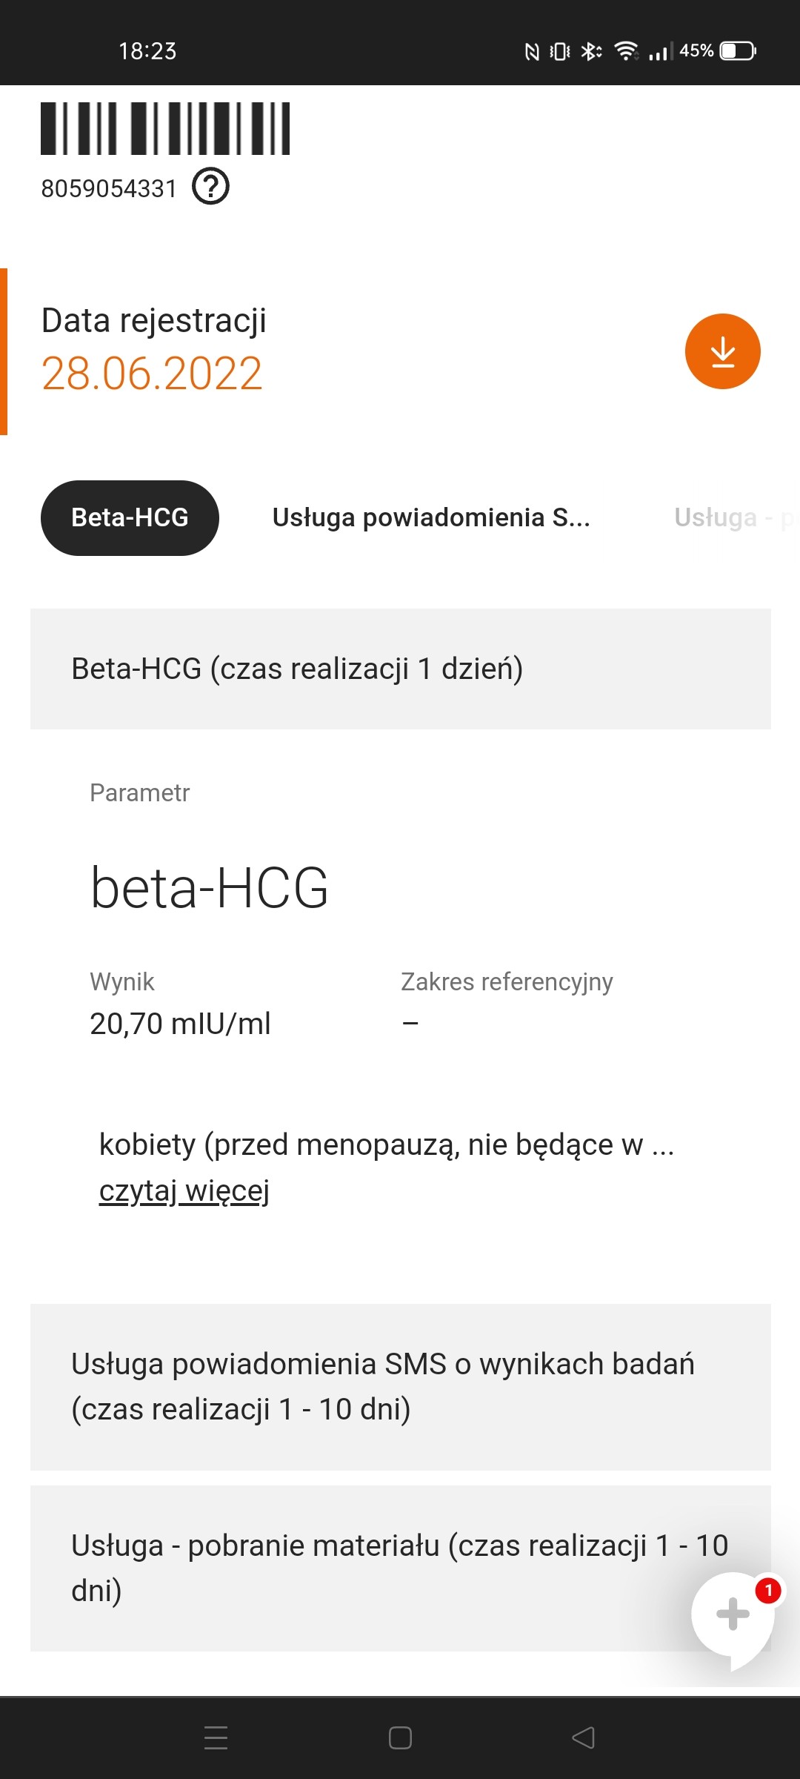Select the Beta-HCG tab

click(x=130, y=517)
